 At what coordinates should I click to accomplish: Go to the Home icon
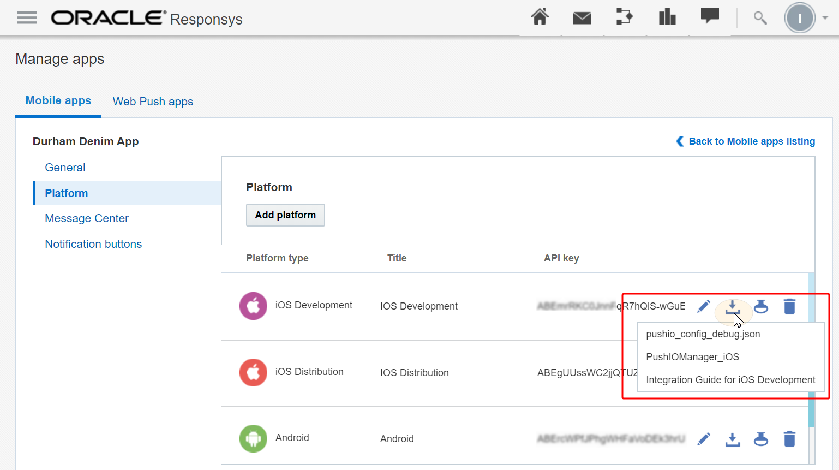pos(540,17)
